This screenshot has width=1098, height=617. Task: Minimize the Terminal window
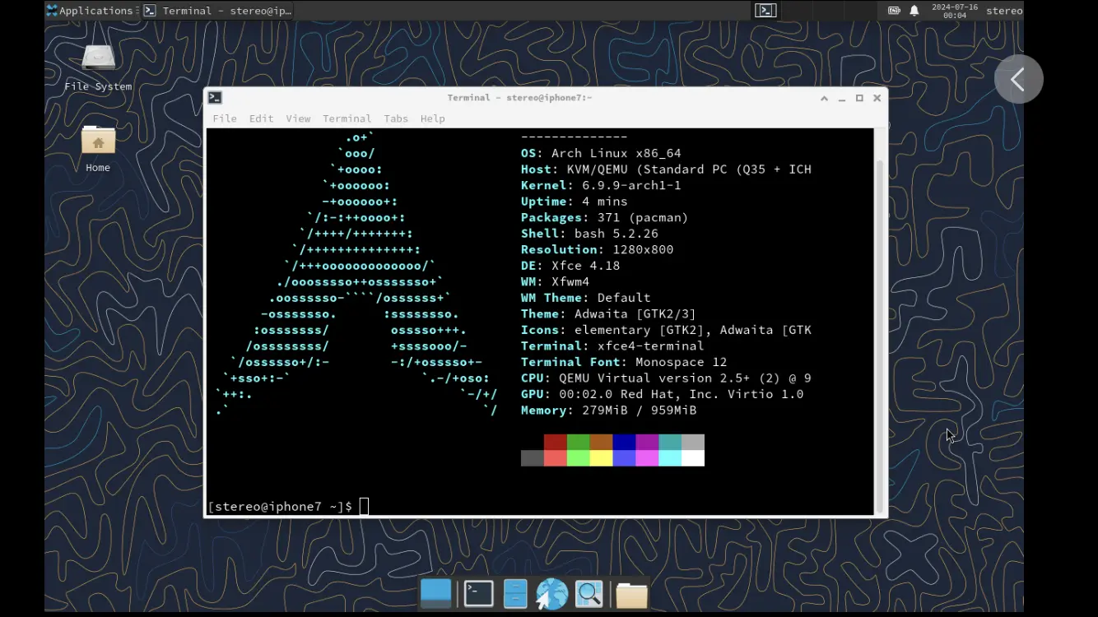tap(842, 98)
